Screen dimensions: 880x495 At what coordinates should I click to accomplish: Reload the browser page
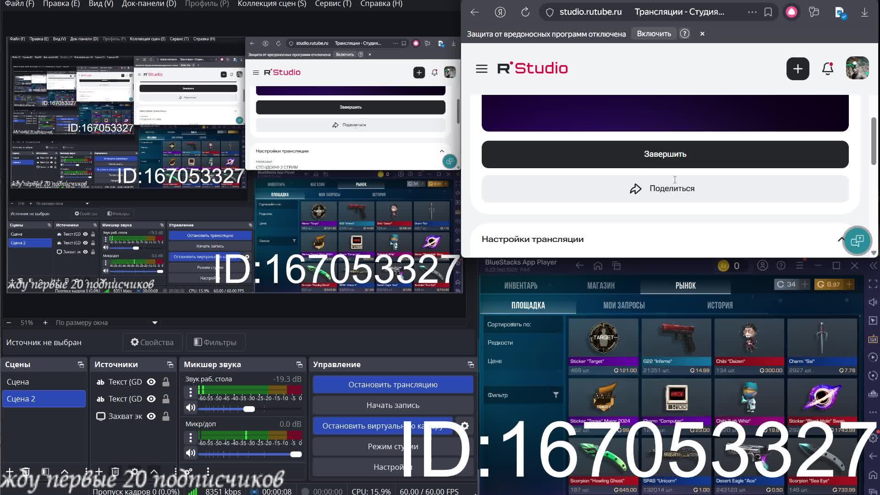pos(525,12)
